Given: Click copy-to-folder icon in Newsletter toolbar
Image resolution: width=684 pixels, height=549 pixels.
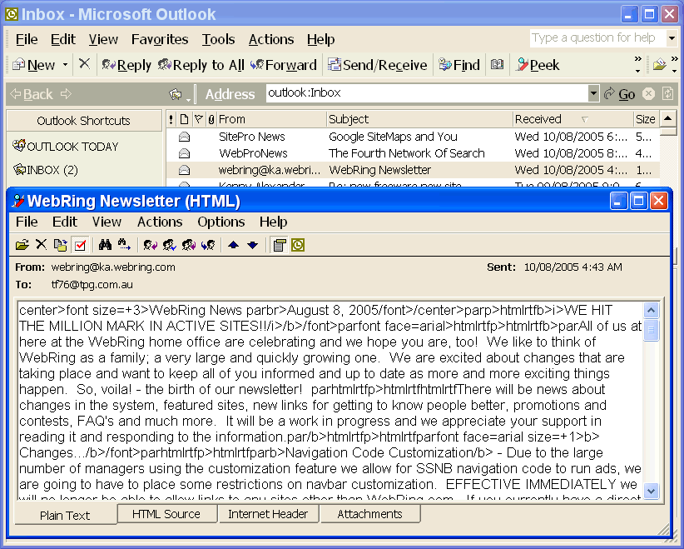Looking at the screenshot, I should pyautogui.click(x=60, y=245).
